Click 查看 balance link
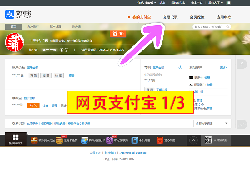Image resolution: width=250 pixels, height=170 pixels. tap(72, 76)
